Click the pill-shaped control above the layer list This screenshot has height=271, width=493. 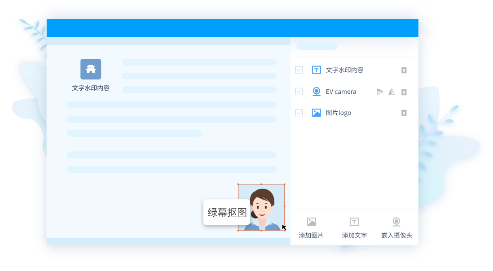317,46
